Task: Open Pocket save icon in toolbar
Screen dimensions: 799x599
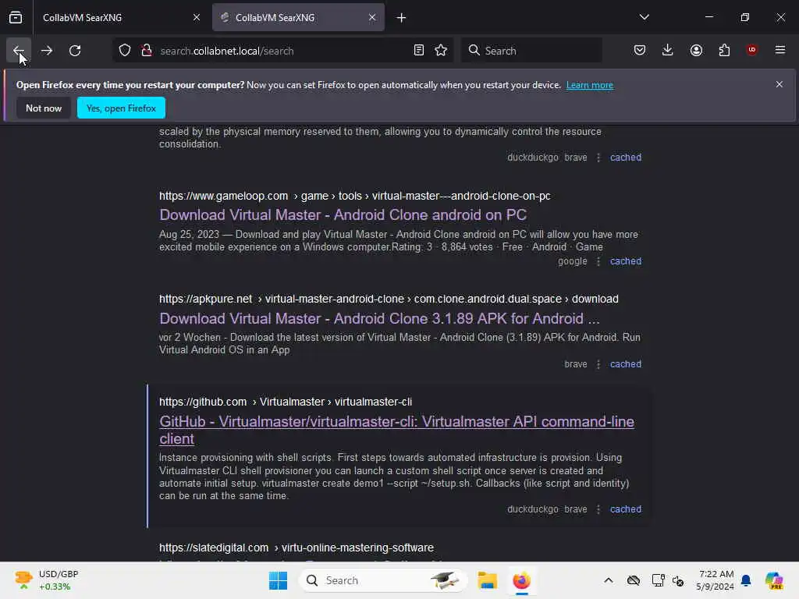Action: (x=640, y=51)
